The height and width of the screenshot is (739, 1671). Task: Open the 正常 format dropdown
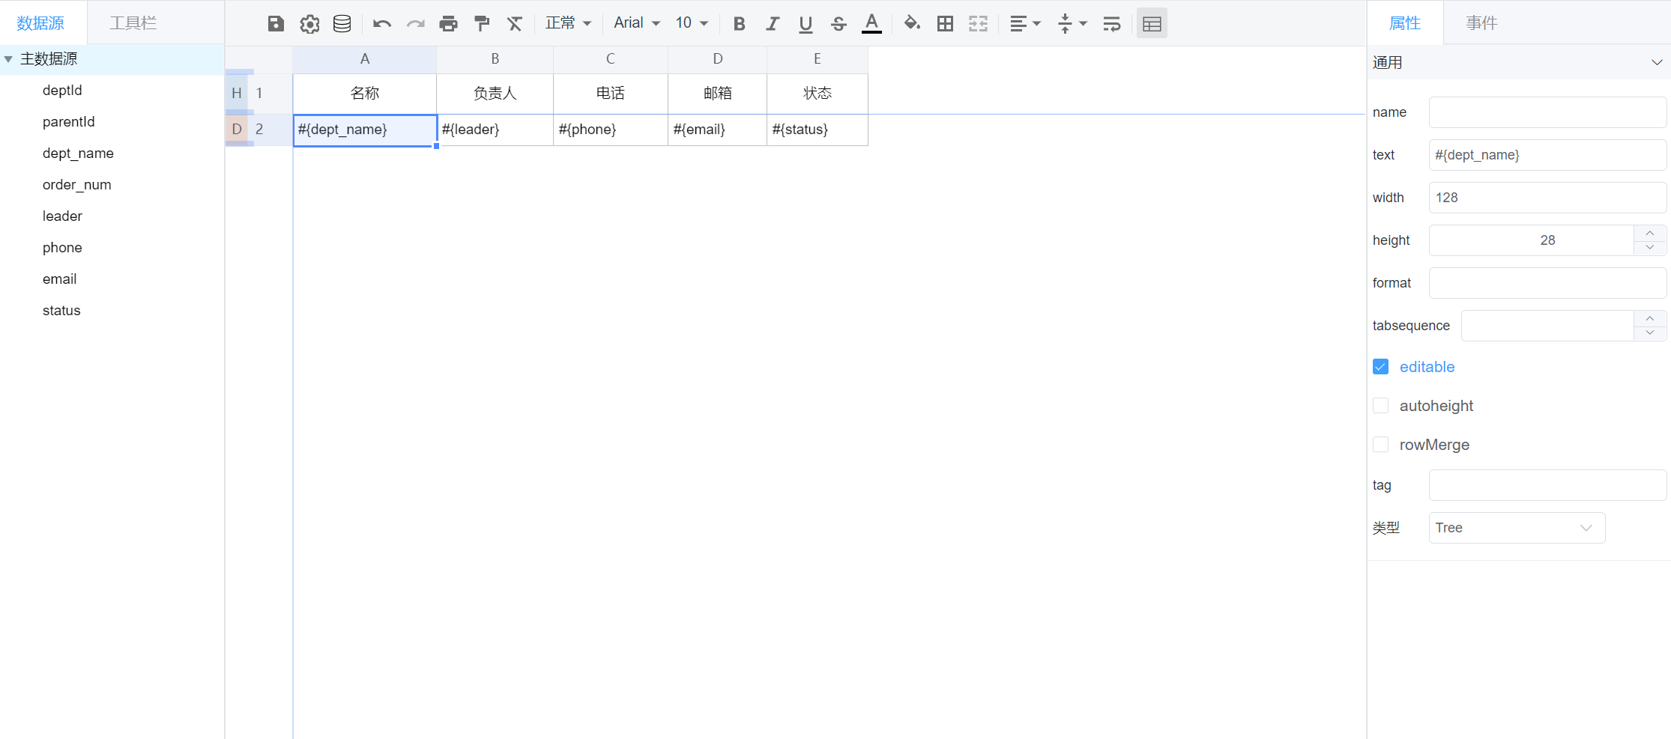568,23
